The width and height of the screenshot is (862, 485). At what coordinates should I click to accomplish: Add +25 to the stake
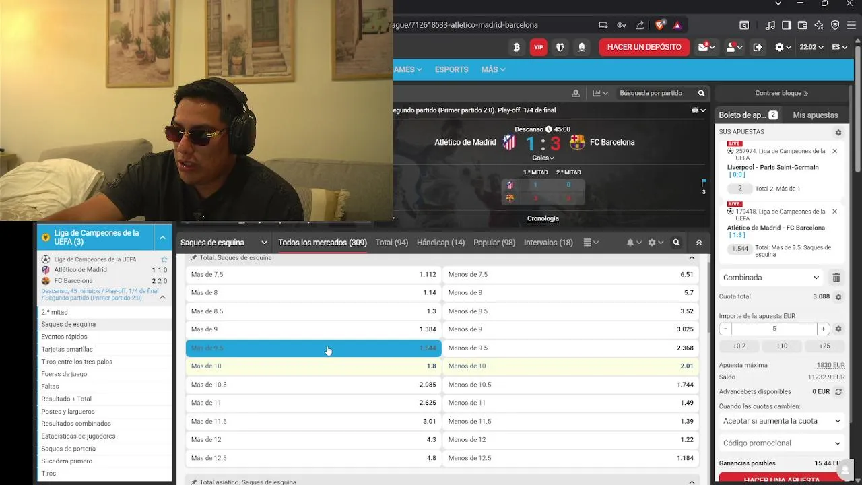[x=824, y=346]
